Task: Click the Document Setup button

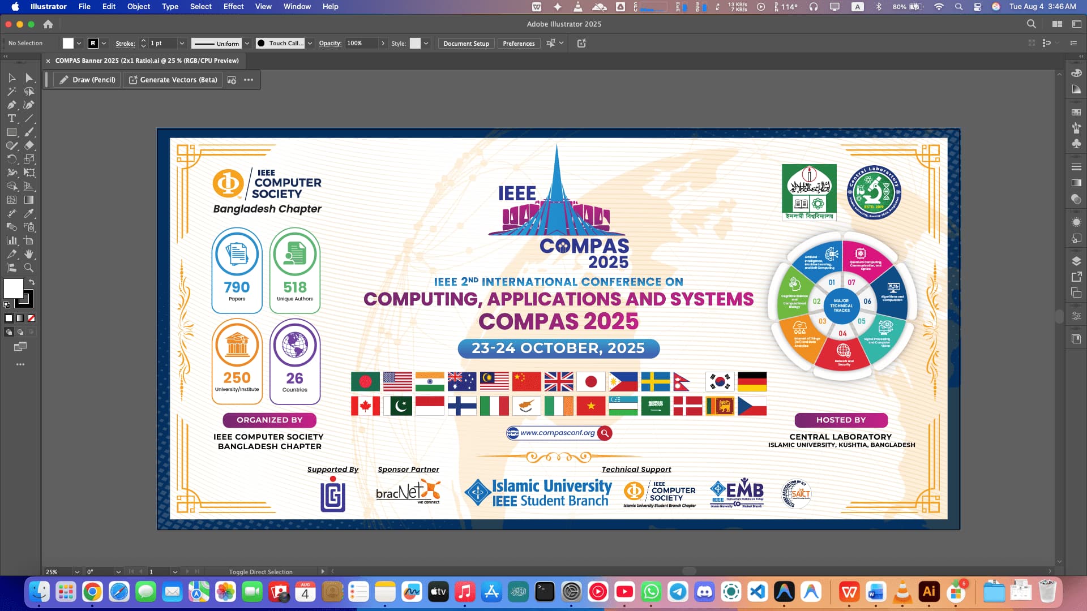Action: (466, 44)
